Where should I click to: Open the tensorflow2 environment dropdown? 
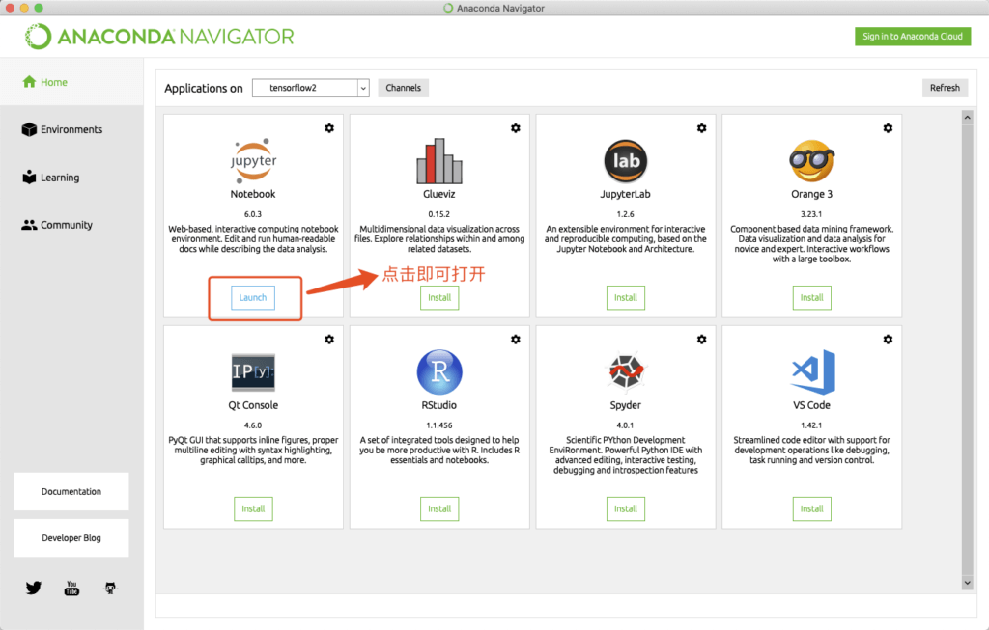click(310, 88)
